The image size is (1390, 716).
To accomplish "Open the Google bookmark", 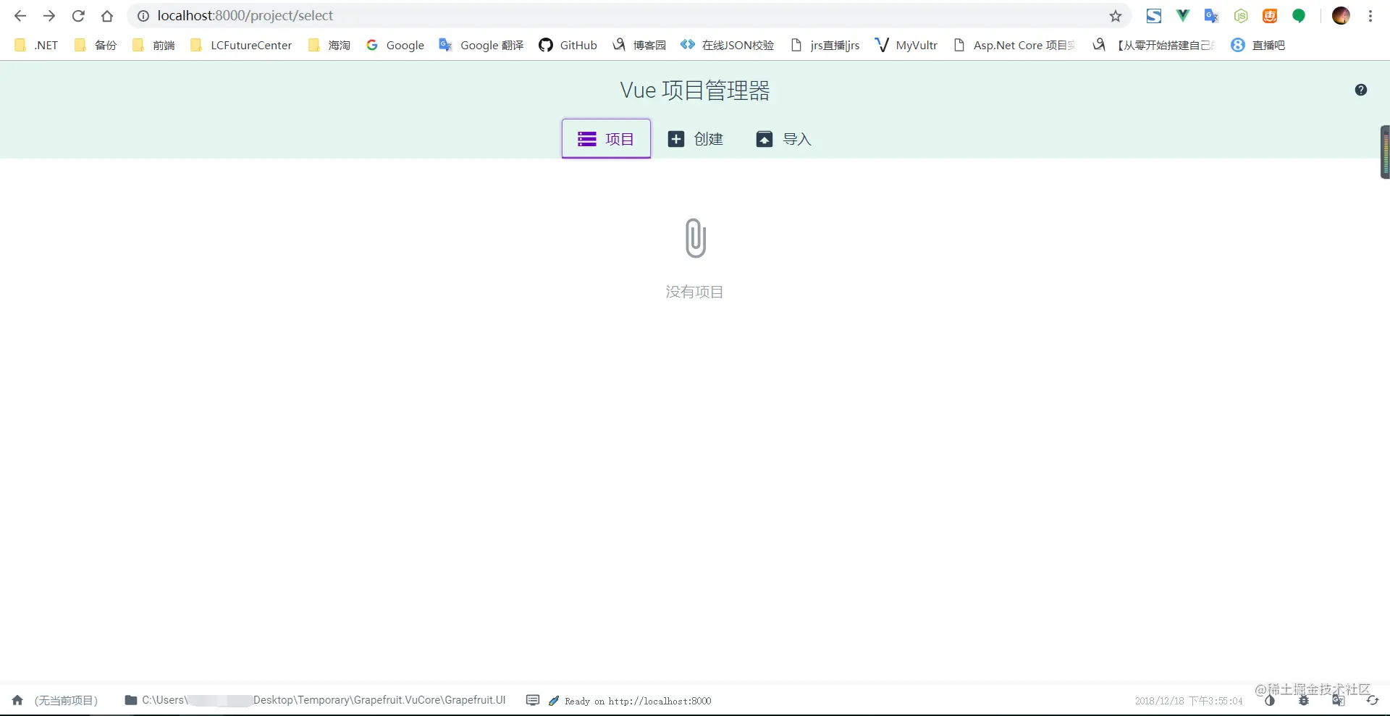I will [x=395, y=45].
